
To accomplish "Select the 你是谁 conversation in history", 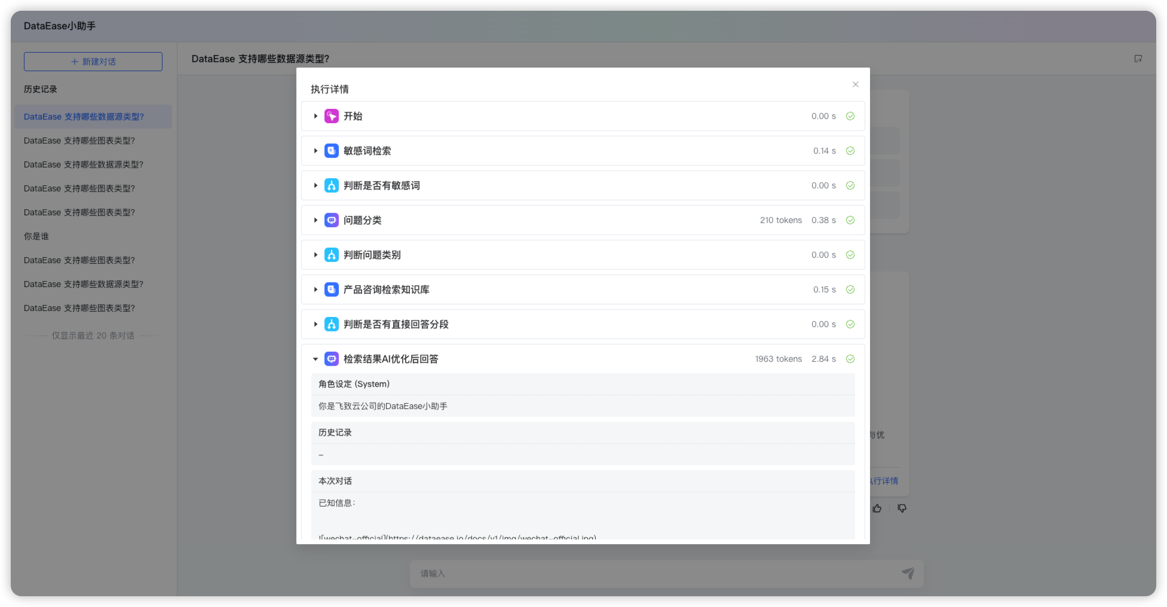I will pos(36,236).
